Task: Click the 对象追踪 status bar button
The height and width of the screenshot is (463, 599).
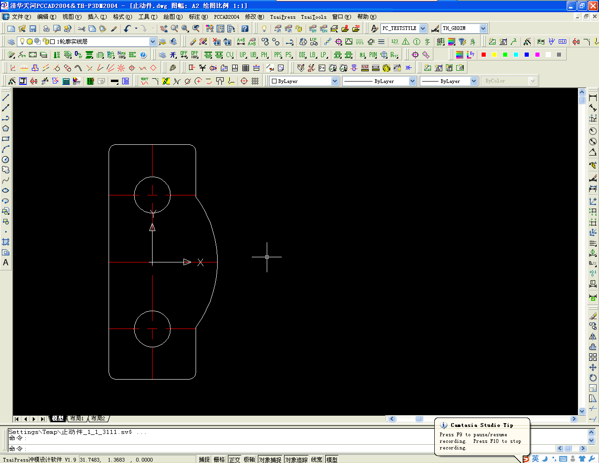Action: click(x=296, y=460)
